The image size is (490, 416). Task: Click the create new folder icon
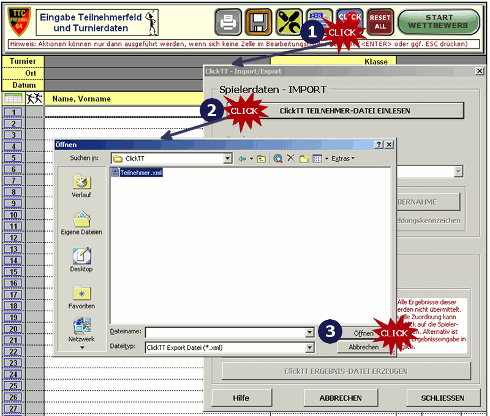tap(304, 158)
